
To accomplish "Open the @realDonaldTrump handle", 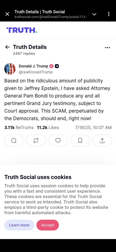I will point(36,72).
